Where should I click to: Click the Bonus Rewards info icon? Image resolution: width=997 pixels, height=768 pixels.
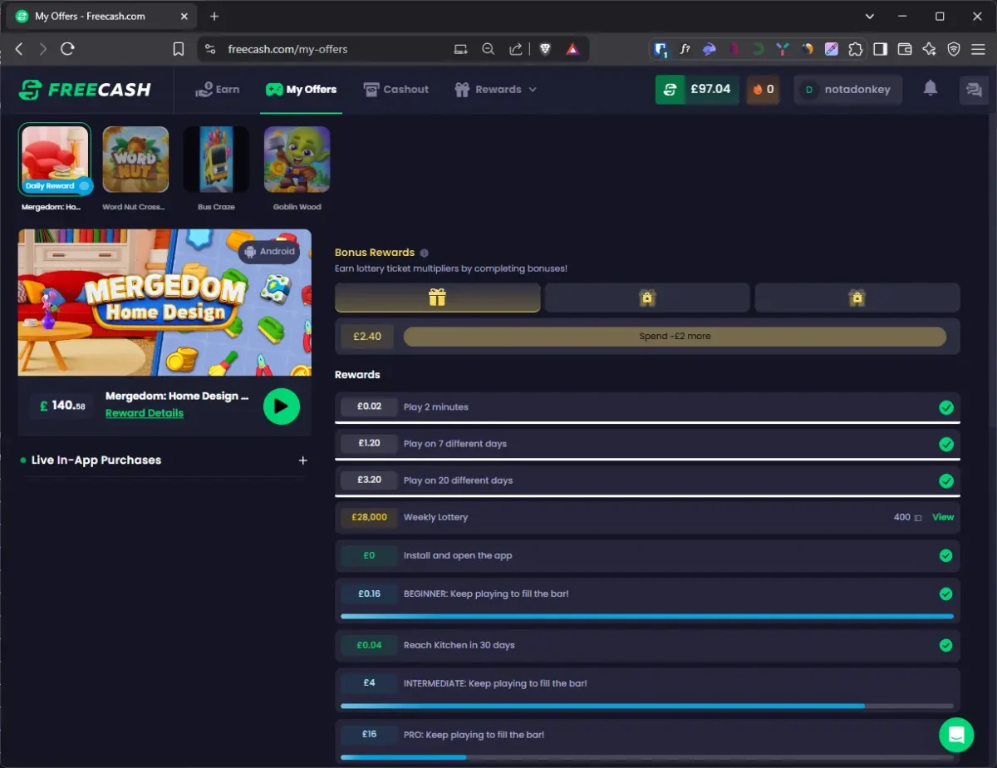click(425, 253)
